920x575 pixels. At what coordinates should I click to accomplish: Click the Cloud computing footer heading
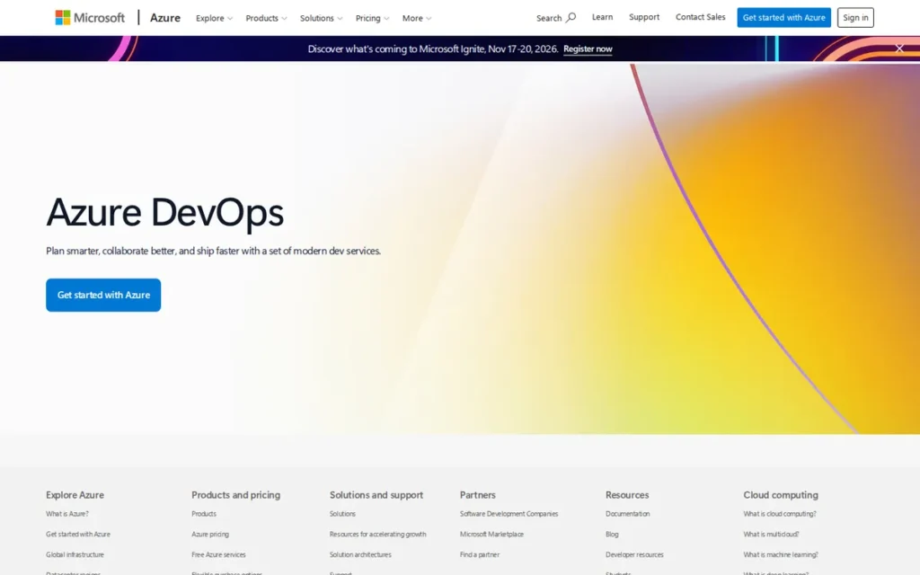tap(781, 495)
